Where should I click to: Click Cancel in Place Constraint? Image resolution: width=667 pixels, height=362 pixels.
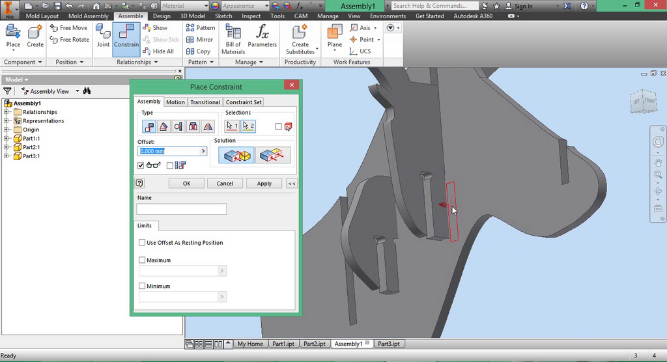coord(225,184)
